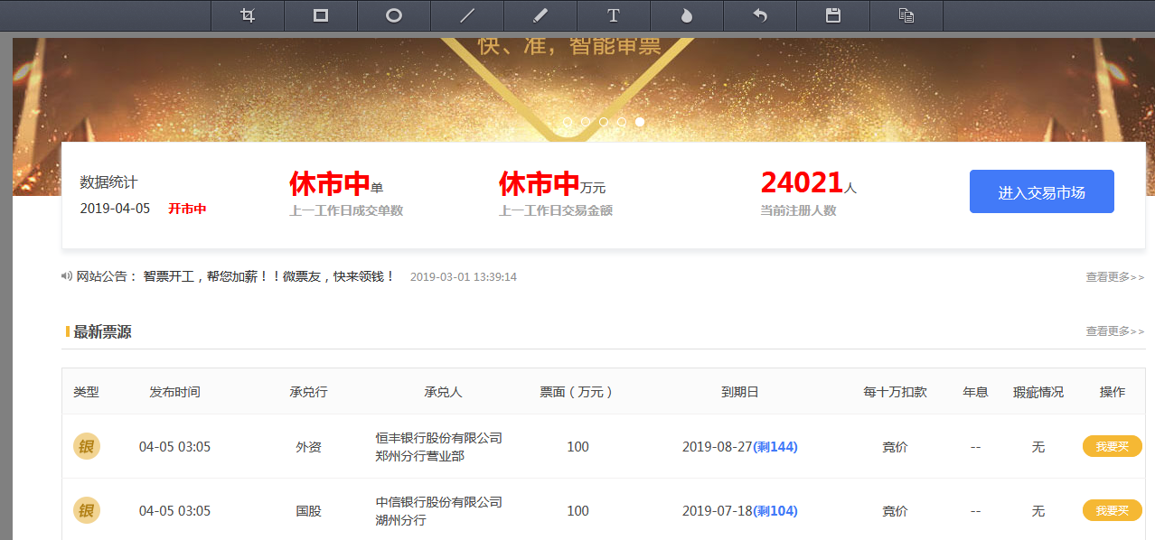The width and height of the screenshot is (1155, 540).
Task: Click the 国股 cell
Action: [308, 511]
